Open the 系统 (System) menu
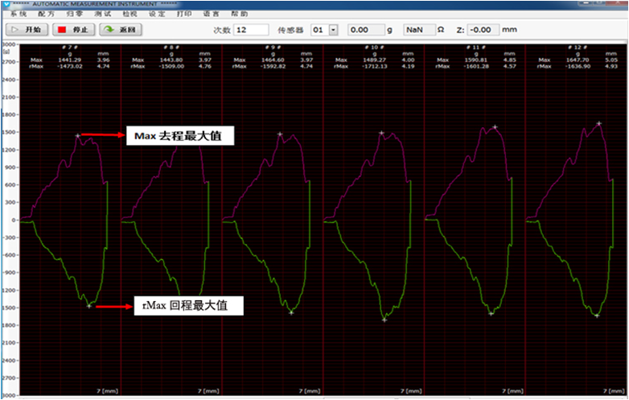The image size is (629, 400). [x=18, y=14]
